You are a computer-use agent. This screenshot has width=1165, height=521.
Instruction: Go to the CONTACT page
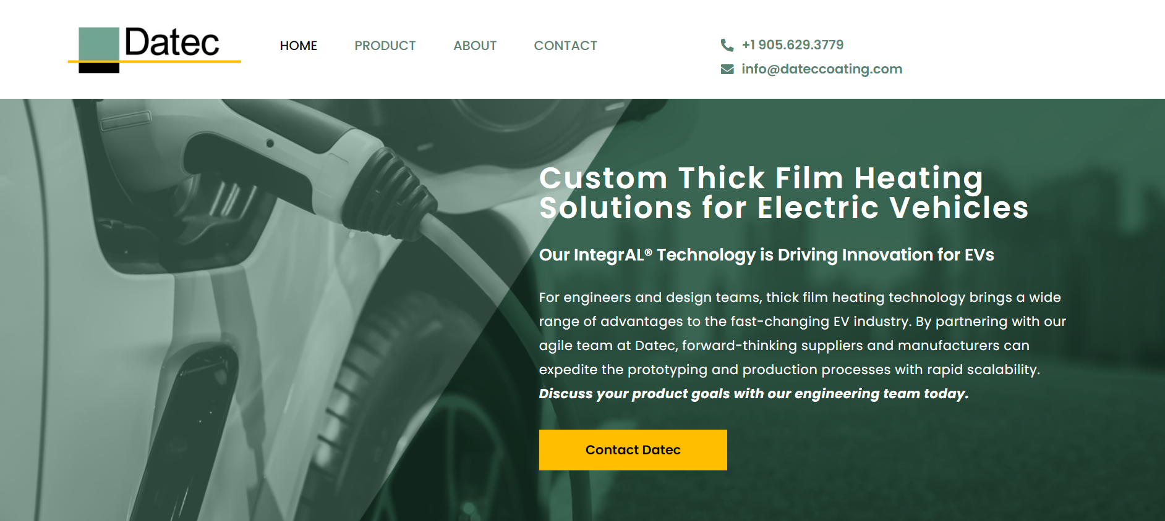pyautogui.click(x=565, y=46)
